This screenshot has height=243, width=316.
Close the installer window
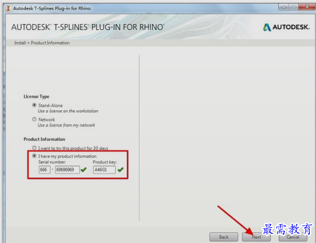tap(307, 7)
